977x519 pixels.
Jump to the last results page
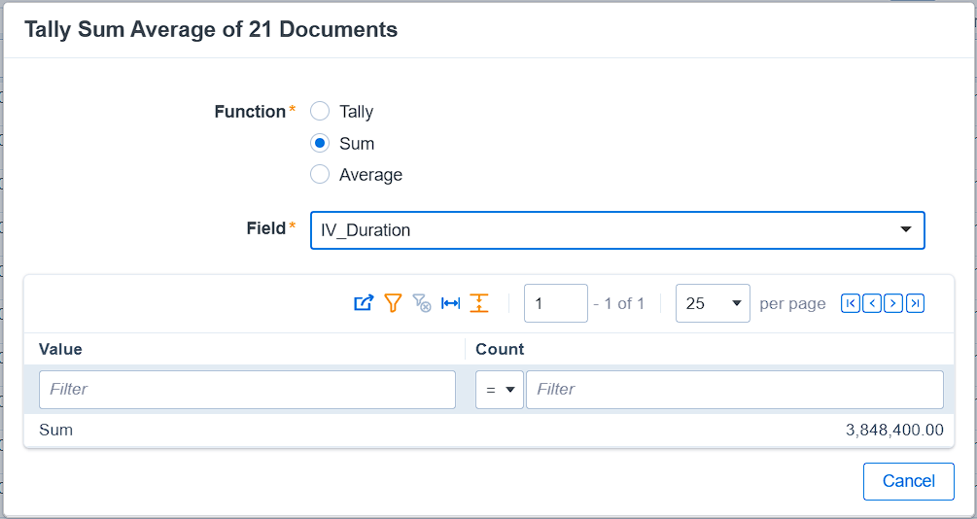pyautogui.click(x=915, y=303)
